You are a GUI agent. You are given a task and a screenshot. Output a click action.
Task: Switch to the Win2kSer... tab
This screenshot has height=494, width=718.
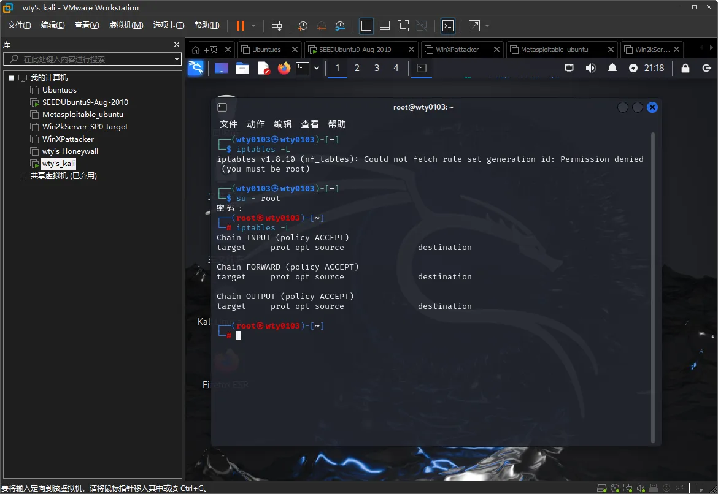[x=652, y=50]
